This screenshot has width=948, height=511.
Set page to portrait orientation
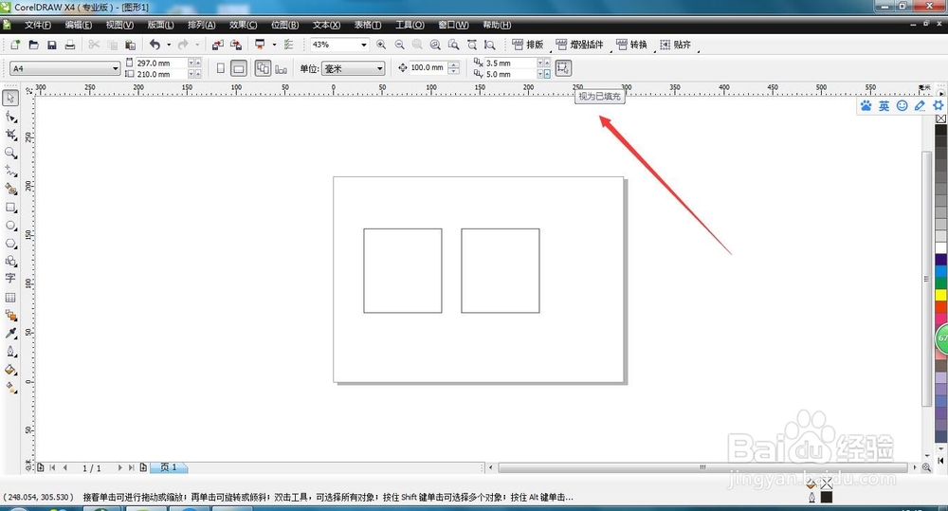[x=221, y=68]
